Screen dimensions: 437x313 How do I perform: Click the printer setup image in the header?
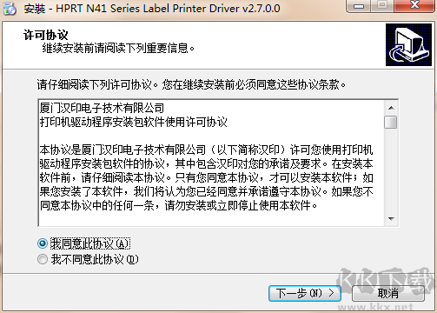point(408,44)
